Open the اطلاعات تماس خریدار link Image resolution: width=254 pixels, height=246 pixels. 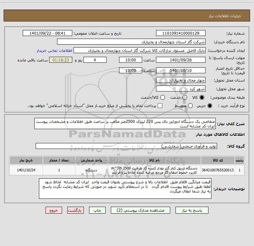54,51
